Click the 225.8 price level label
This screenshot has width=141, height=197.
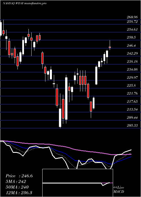tap(131, 86)
